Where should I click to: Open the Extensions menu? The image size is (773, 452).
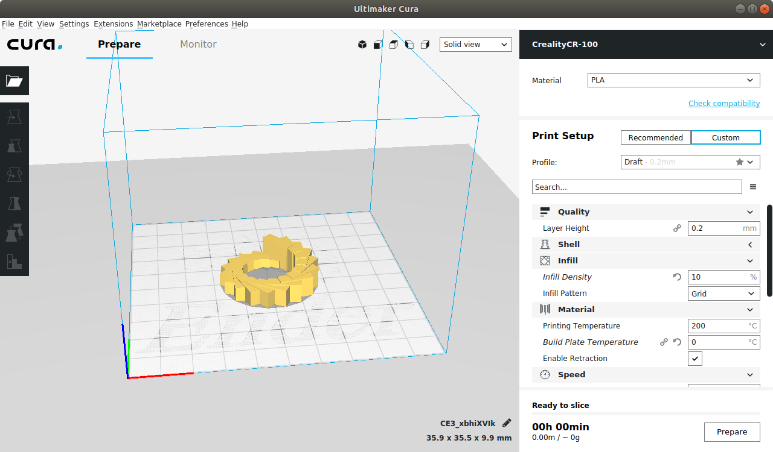click(113, 24)
